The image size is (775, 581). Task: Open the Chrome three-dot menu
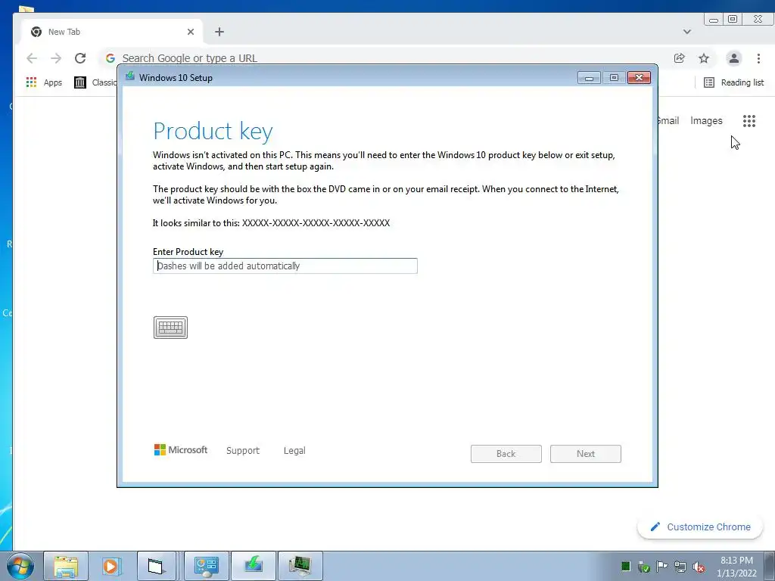(x=758, y=58)
